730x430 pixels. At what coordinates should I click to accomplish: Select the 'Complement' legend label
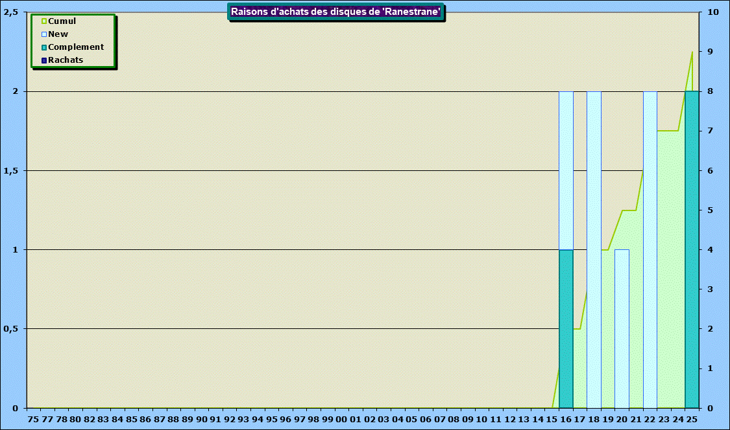point(76,47)
